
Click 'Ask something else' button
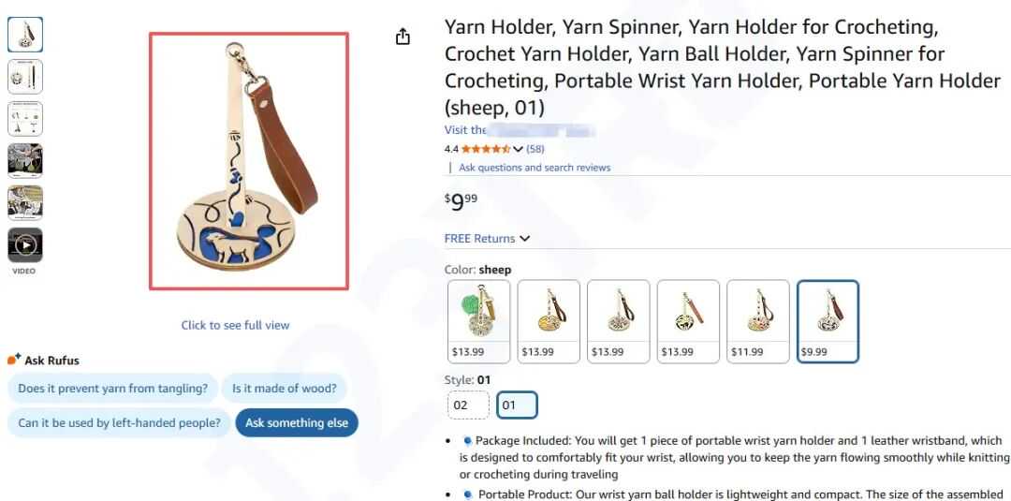[x=296, y=423]
